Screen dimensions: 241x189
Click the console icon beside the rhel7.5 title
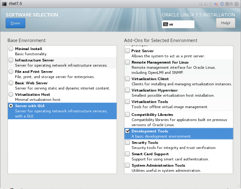4,4
